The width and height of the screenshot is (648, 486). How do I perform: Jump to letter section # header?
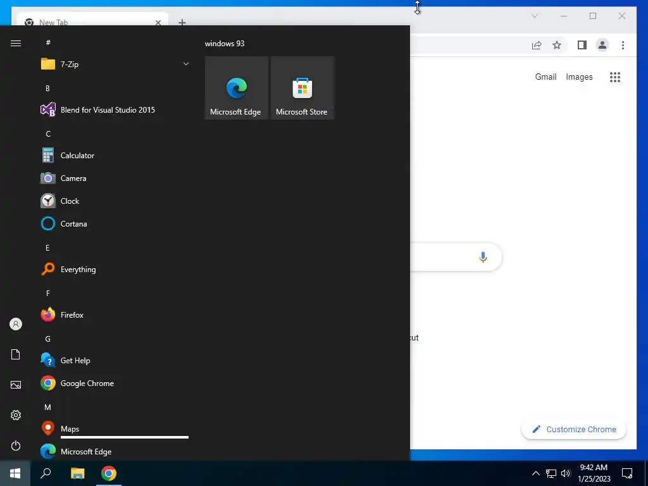[48, 42]
